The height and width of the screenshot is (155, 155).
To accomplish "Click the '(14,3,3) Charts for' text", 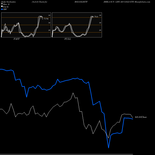I will [x=39, y=2].
